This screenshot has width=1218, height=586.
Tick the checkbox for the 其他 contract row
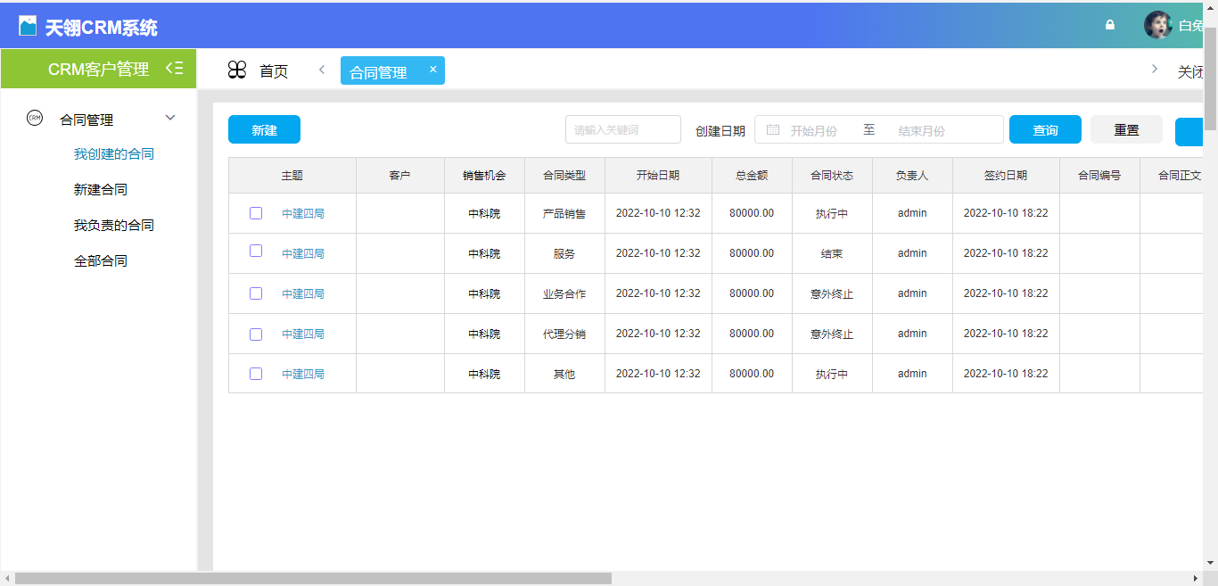pos(256,374)
